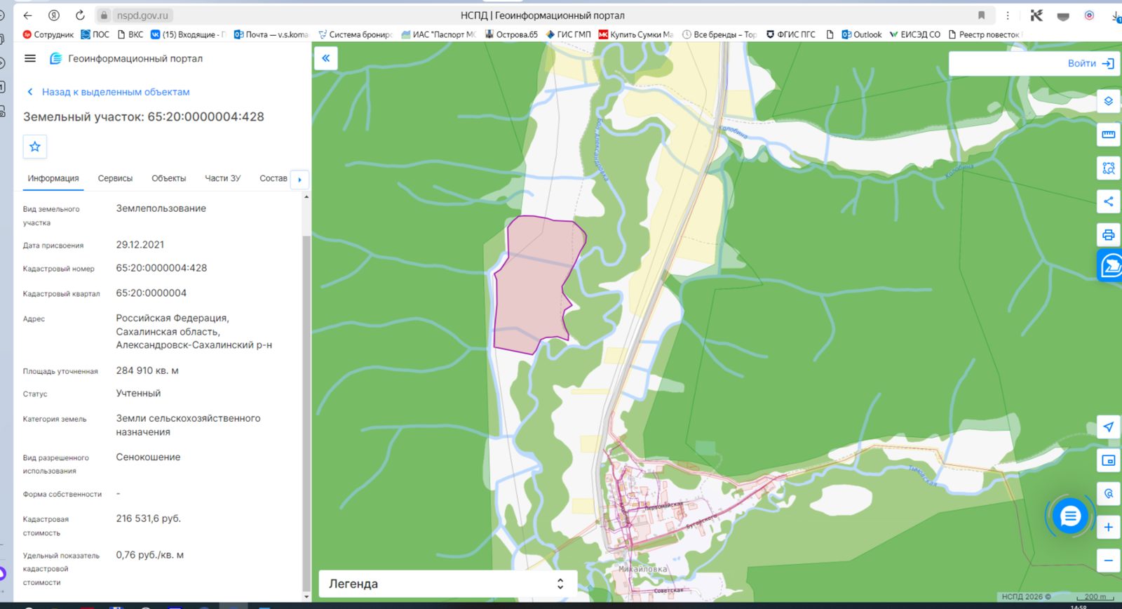The image size is (1122, 609).
Task: Reload the page in the browser
Action: (x=80, y=15)
